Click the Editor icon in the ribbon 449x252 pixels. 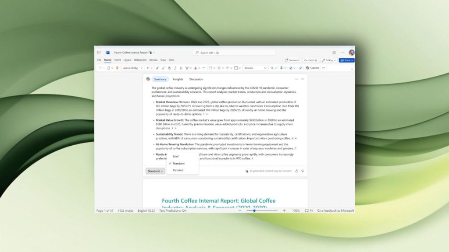pyautogui.click(x=291, y=68)
